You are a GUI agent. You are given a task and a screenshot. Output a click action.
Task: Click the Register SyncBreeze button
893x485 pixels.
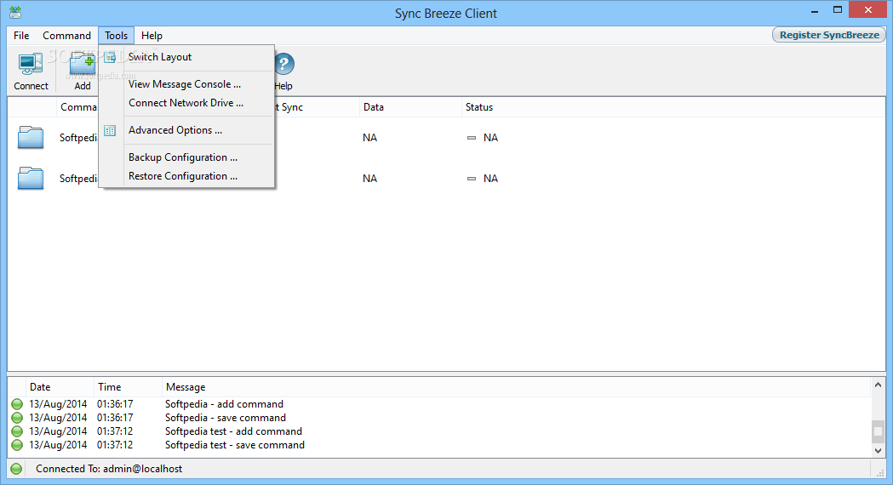(x=828, y=35)
